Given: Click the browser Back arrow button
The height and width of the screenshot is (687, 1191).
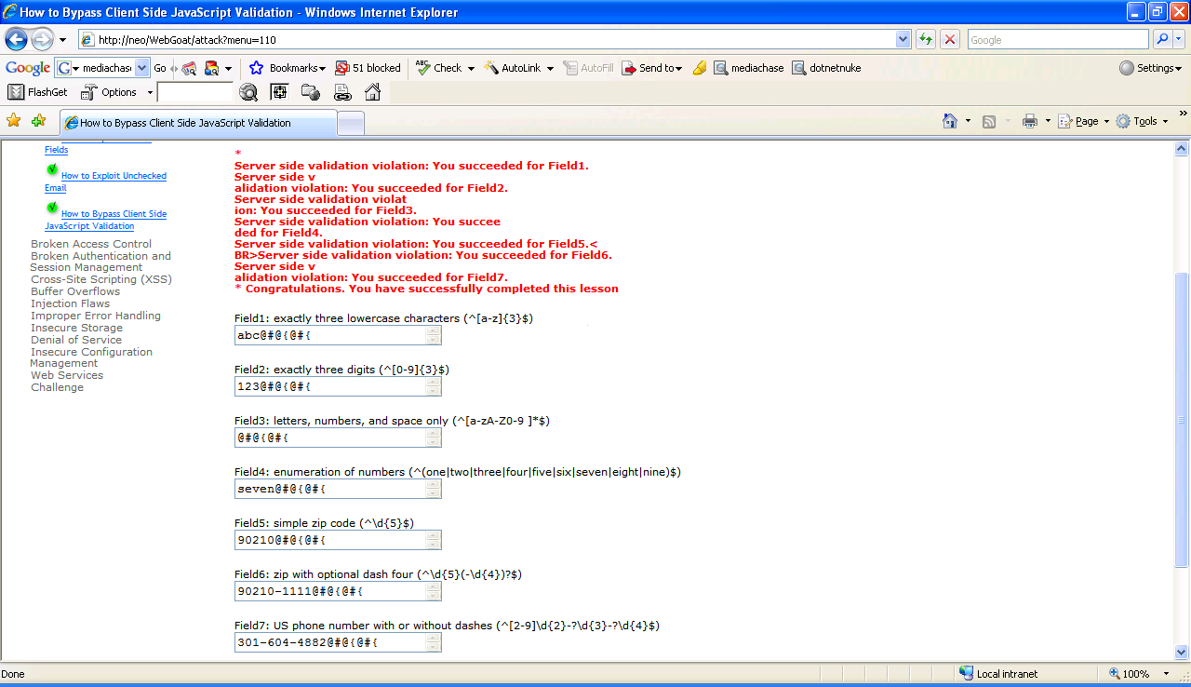Looking at the screenshot, I should [x=17, y=40].
